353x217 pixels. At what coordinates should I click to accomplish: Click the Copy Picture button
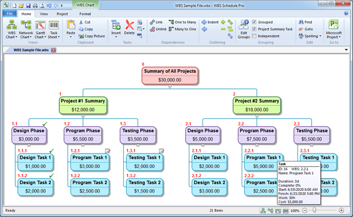pyautogui.click(x=92, y=36)
